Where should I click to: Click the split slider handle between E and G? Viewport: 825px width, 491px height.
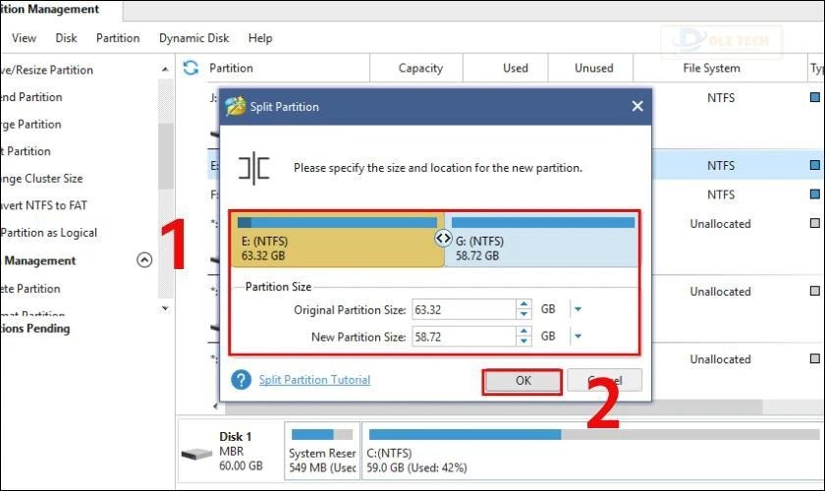[x=443, y=239]
